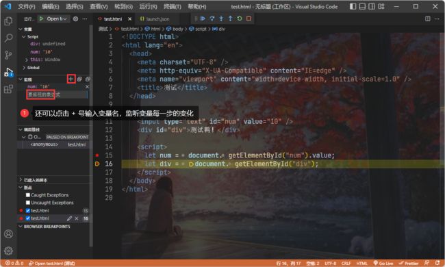Expand the Loaded Scripts section
445x267 pixels.
pos(21,180)
